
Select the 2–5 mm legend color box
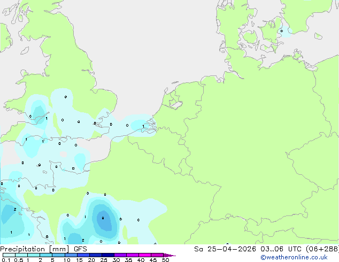click(x=46, y=255)
